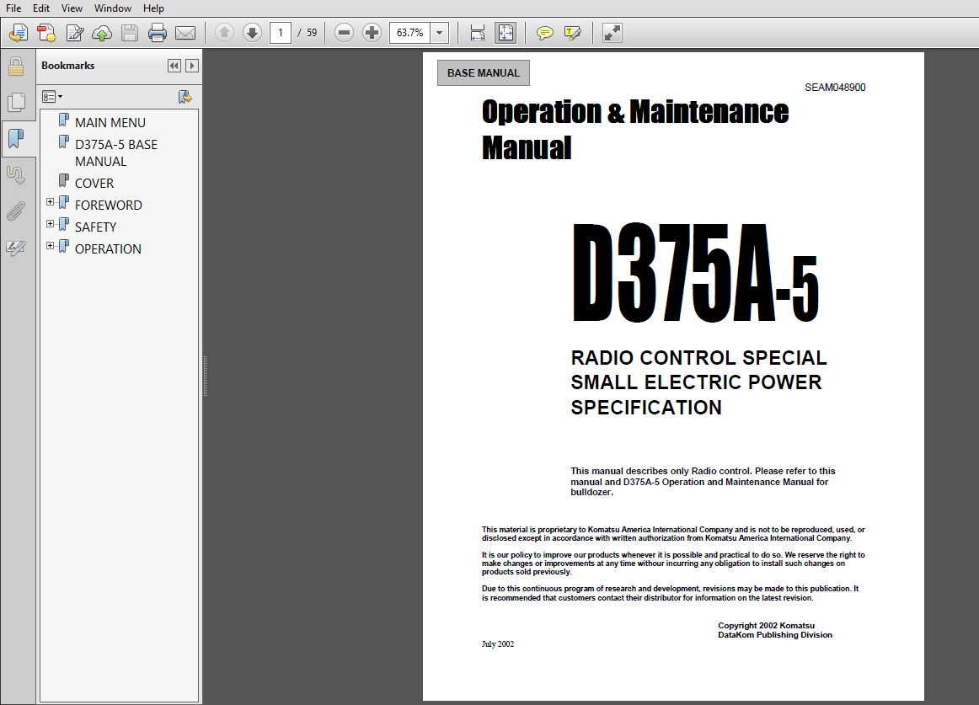Click the Bookmarks panel title
The image size is (979, 705).
(x=68, y=66)
